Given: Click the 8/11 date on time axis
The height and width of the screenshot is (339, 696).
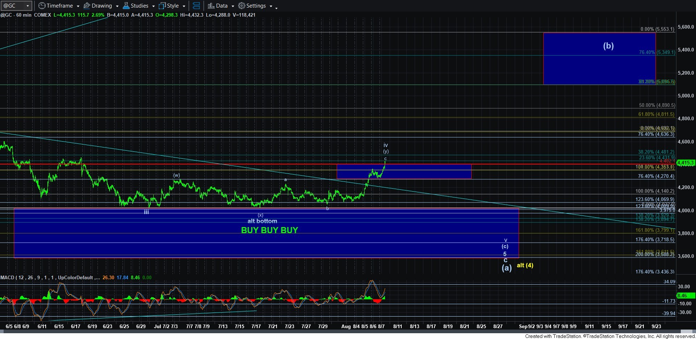Looking at the screenshot, I should tap(398, 326).
